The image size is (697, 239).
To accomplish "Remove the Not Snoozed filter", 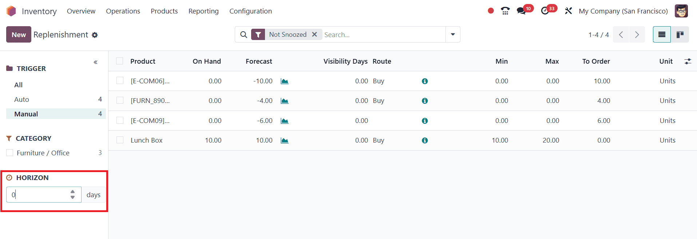I will 314,34.
